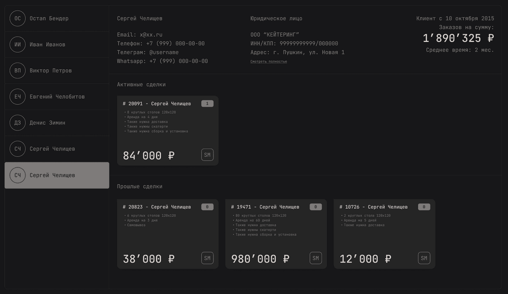Click the SM badge on the 12'000 ₽ deal
The width and height of the screenshot is (508, 294).
pyautogui.click(x=424, y=258)
